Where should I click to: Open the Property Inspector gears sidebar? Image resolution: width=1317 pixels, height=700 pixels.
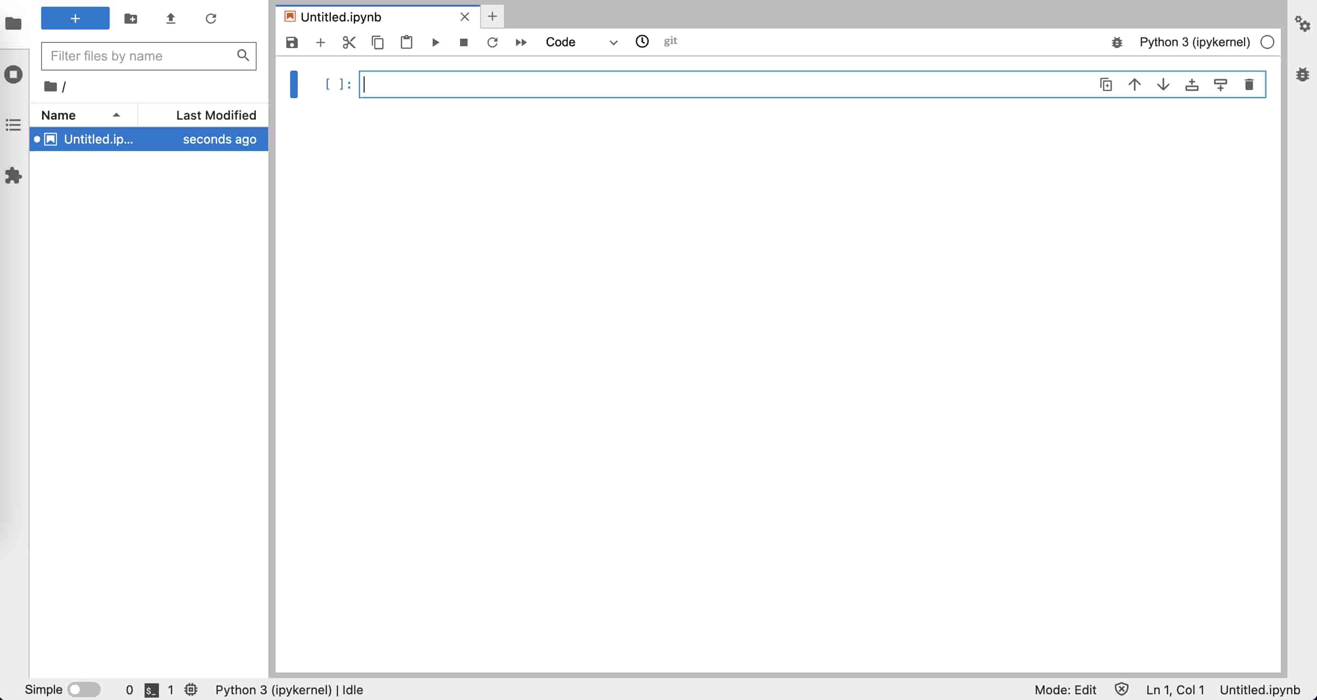pyautogui.click(x=1302, y=23)
